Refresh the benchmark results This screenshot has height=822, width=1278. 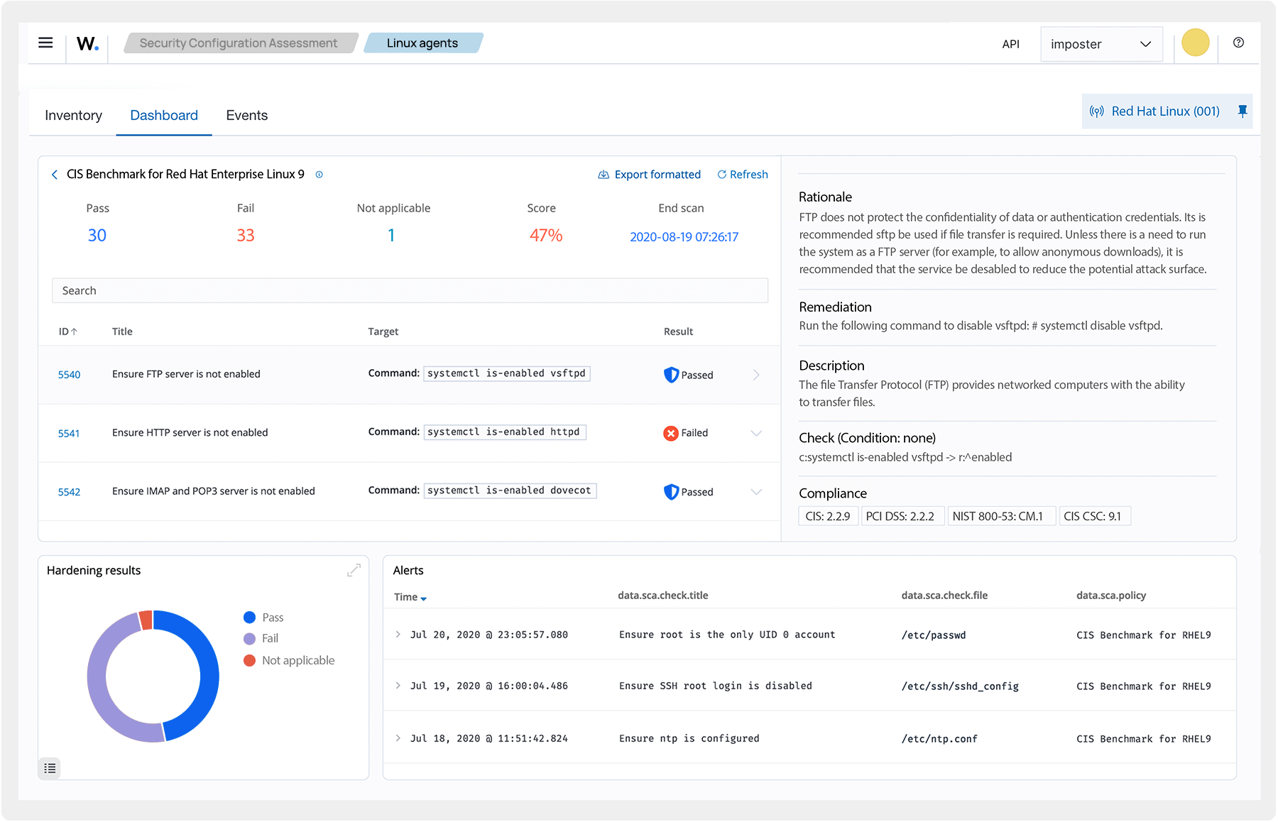(742, 174)
